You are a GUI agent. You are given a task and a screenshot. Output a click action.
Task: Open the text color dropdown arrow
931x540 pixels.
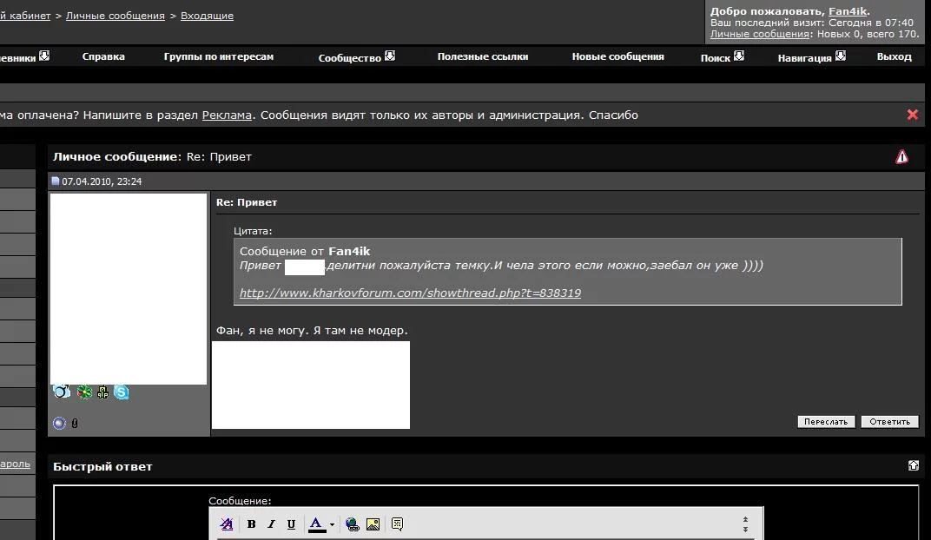(332, 524)
